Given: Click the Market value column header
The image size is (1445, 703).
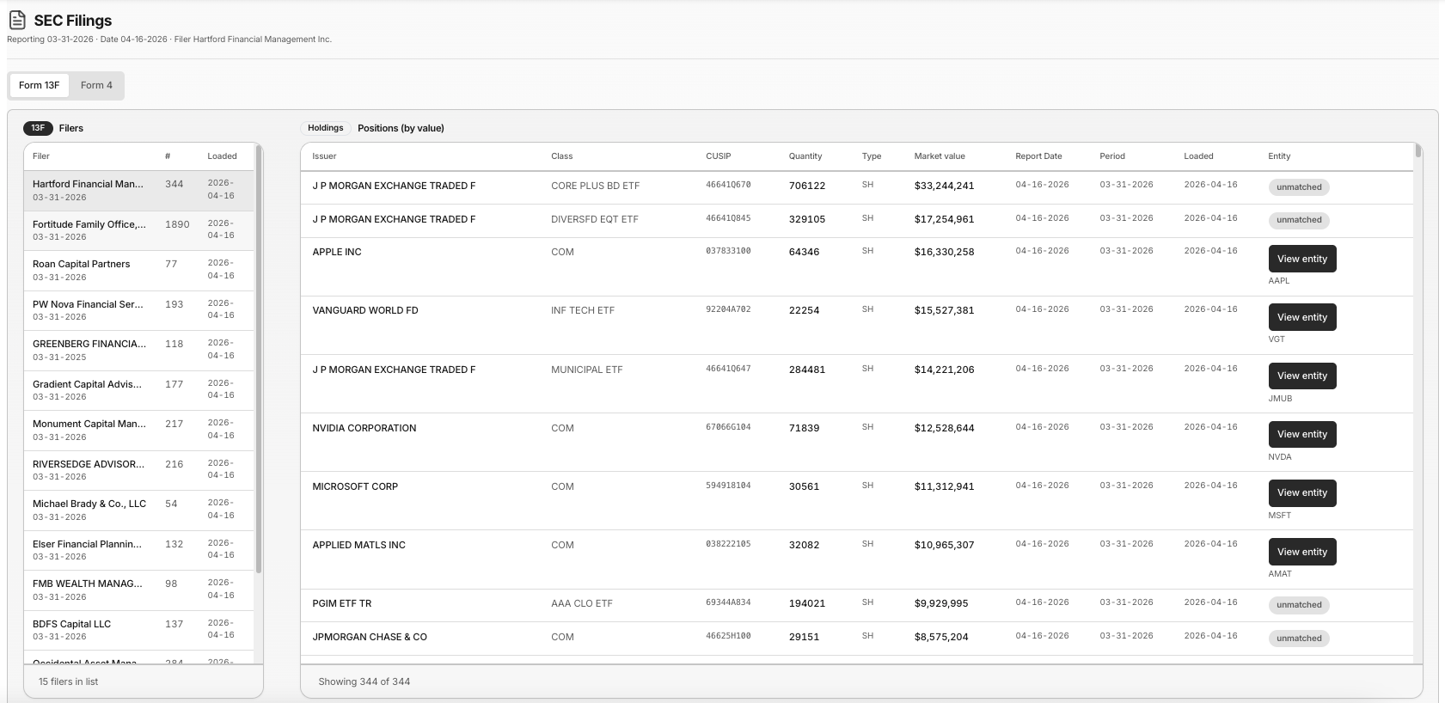Looking at the screenshot, I should [x=940, y=156].
